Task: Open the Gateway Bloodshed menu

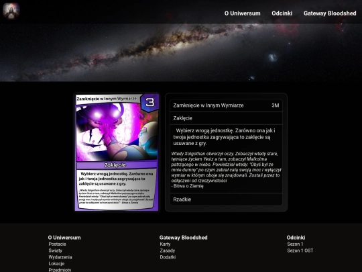Action: 330,13
